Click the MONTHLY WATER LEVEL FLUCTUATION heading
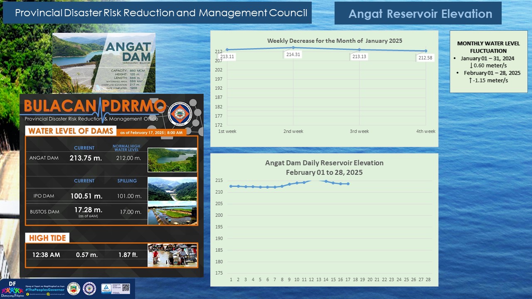Viewport: 532px width, 299px height. coord(488,47)
